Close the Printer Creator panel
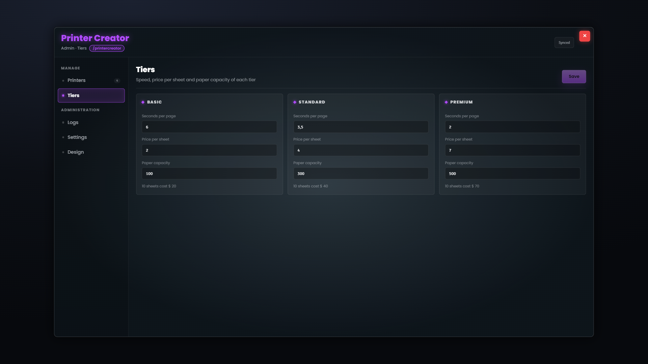The height and width of the screenshot is (364, 648). pyautogui.click(x=585, y=36)
